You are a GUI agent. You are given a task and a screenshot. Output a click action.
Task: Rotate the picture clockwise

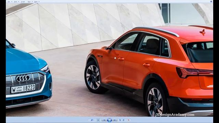coord(124,120)
